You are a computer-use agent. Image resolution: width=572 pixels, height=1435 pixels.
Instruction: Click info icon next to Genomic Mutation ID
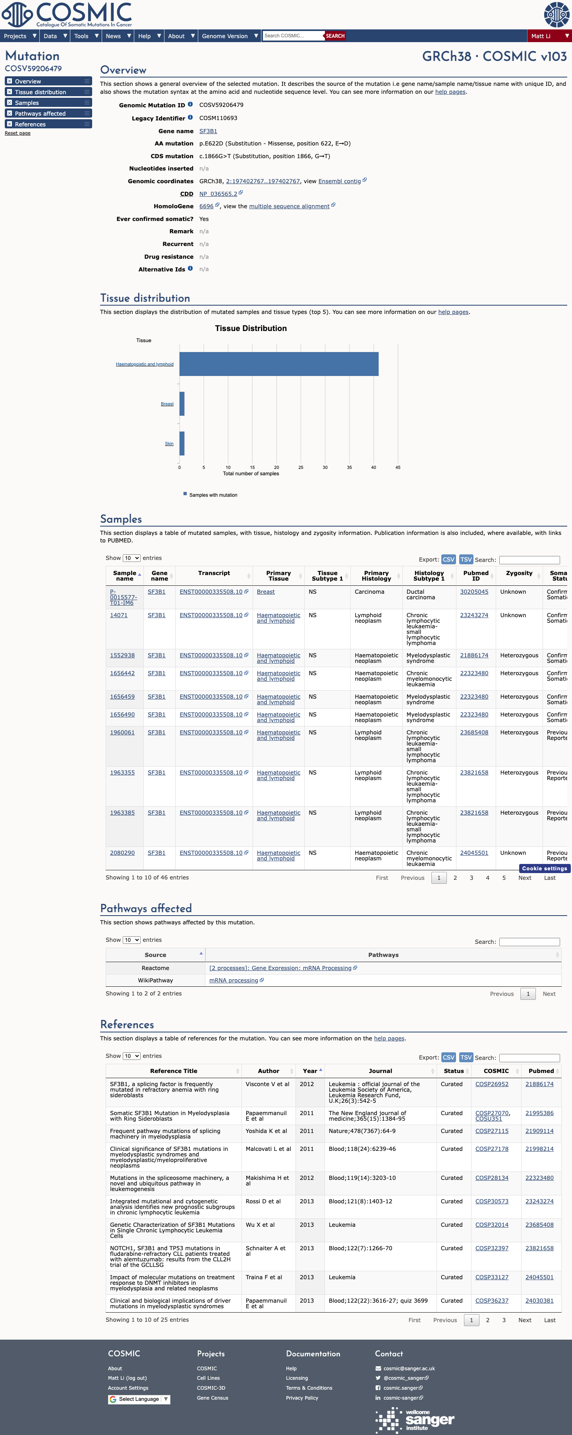click(191, 104)
